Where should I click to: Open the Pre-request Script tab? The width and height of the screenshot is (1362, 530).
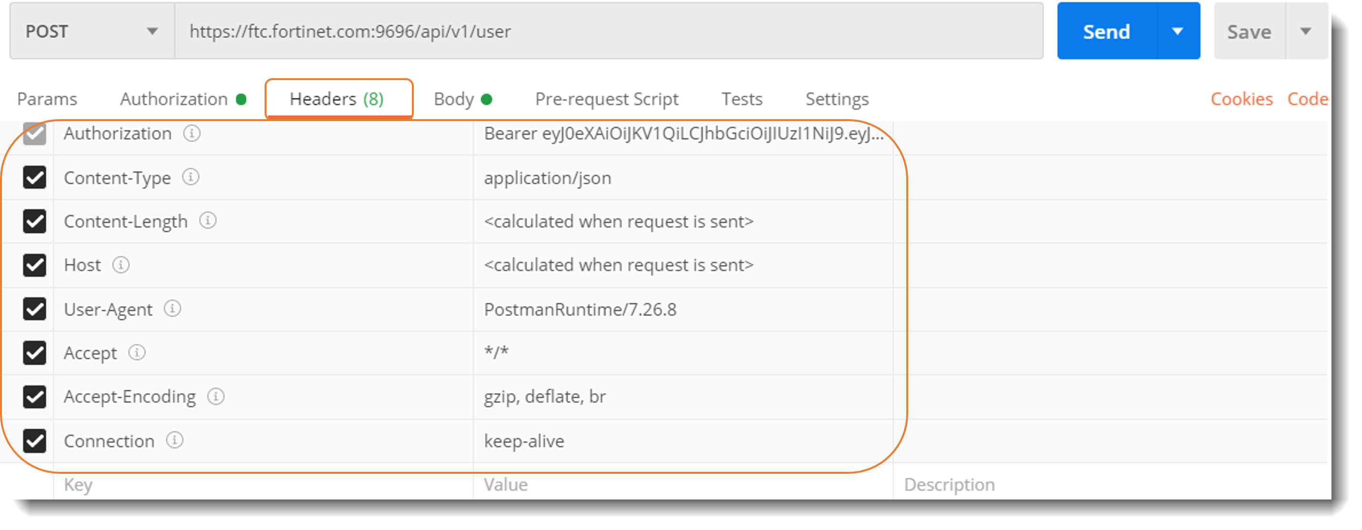(607, 99)
